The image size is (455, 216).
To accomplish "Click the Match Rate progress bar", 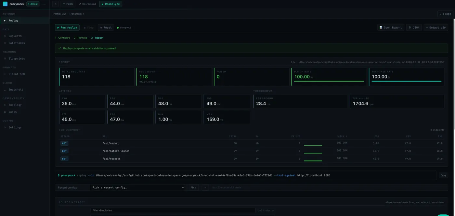I will point(329,81).
